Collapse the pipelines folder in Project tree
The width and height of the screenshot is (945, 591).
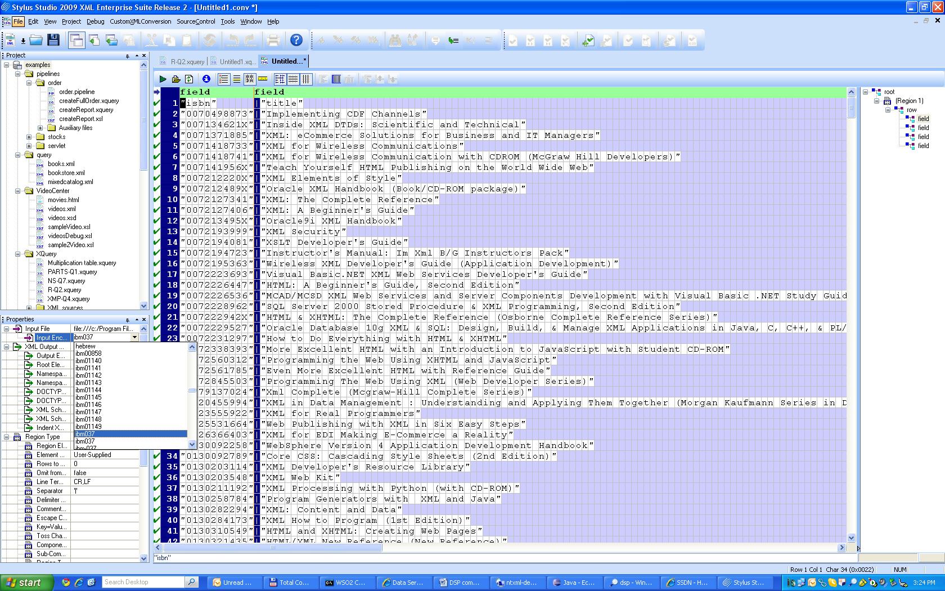tap(17, 74)
